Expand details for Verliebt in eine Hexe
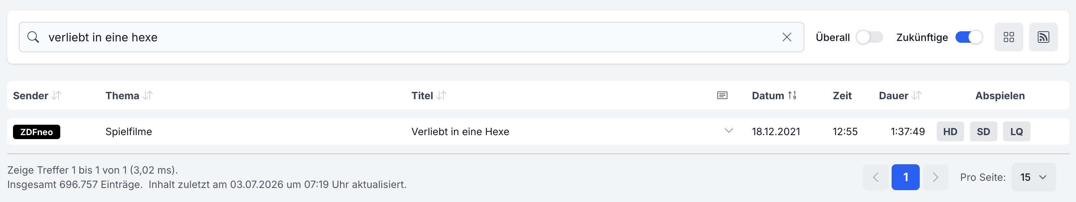 click(x=729, y=131)
